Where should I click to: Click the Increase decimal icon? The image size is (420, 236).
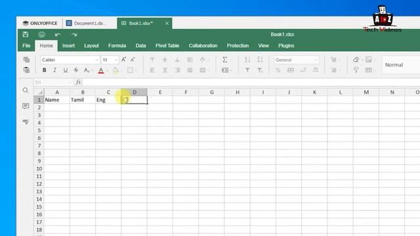click(316, 70)
